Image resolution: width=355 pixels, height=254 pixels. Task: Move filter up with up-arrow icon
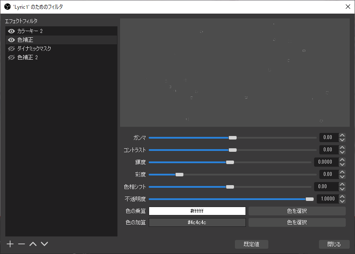click(x=33, y=244)
